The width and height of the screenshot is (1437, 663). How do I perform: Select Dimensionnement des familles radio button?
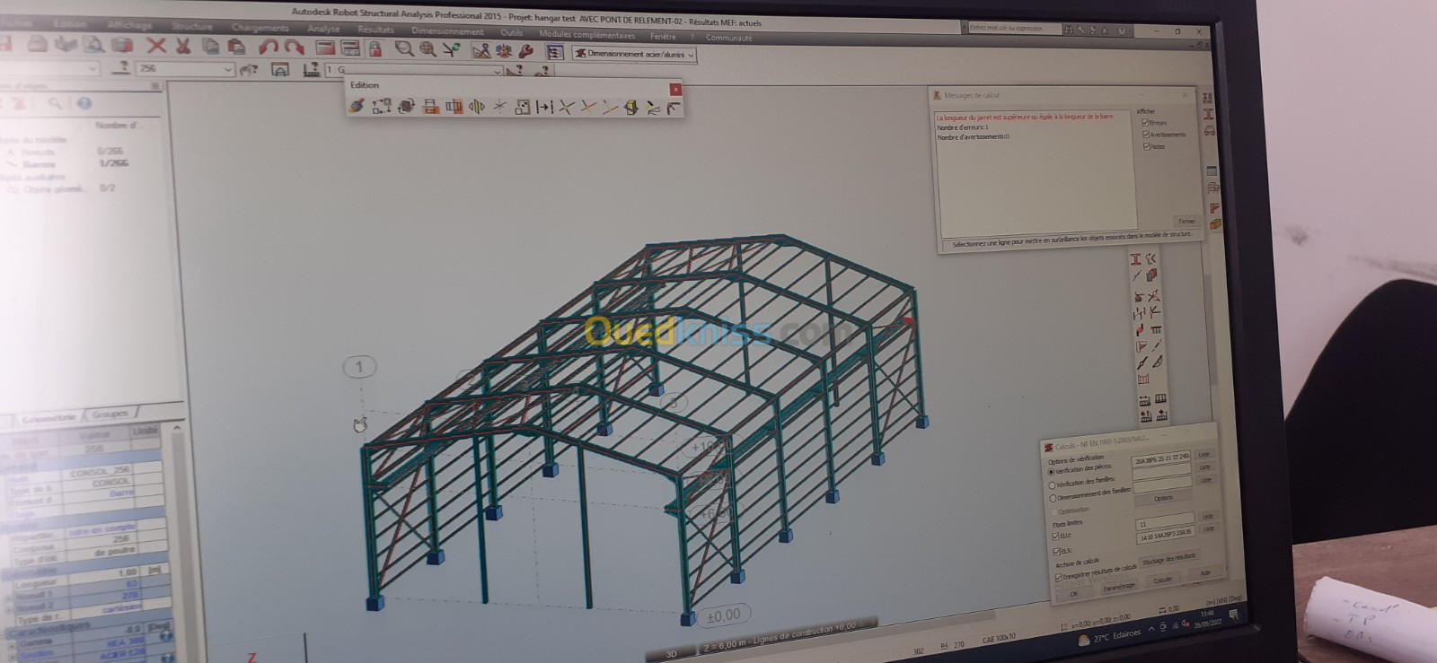click(1054, 498)
